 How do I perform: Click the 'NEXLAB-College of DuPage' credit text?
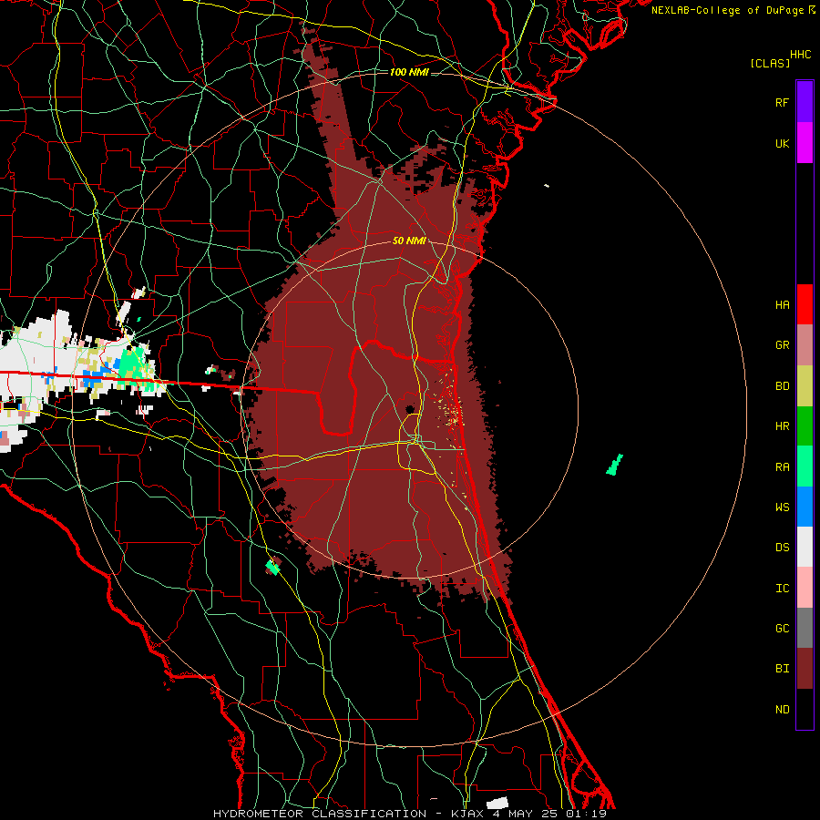[x=727, y=10]
